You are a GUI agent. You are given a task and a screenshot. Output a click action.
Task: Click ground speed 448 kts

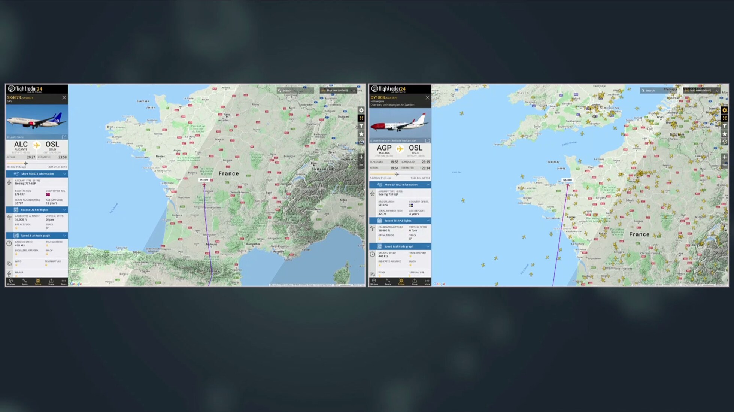click(x=383, y=256)
